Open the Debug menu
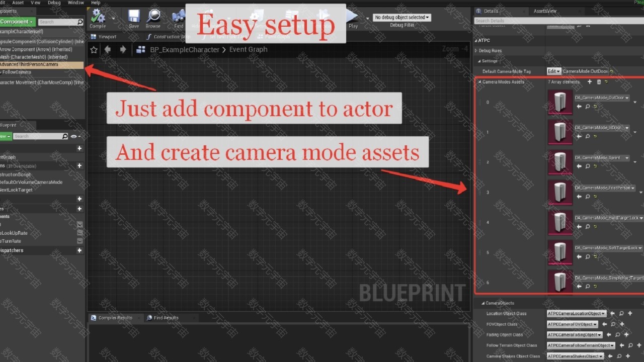The height and width of the screenshot is (362, 644). [54, 3]
